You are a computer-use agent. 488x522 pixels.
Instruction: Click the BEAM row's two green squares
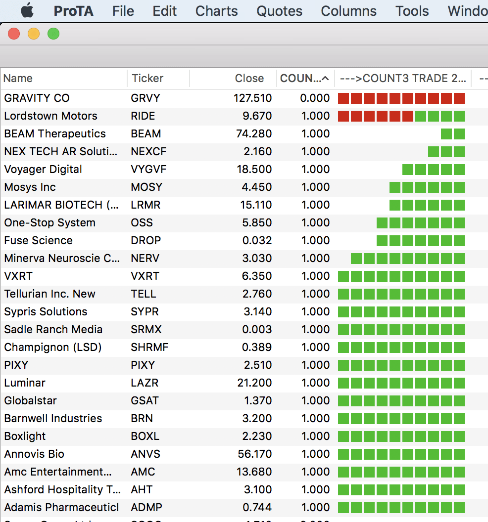coord(453,134)
